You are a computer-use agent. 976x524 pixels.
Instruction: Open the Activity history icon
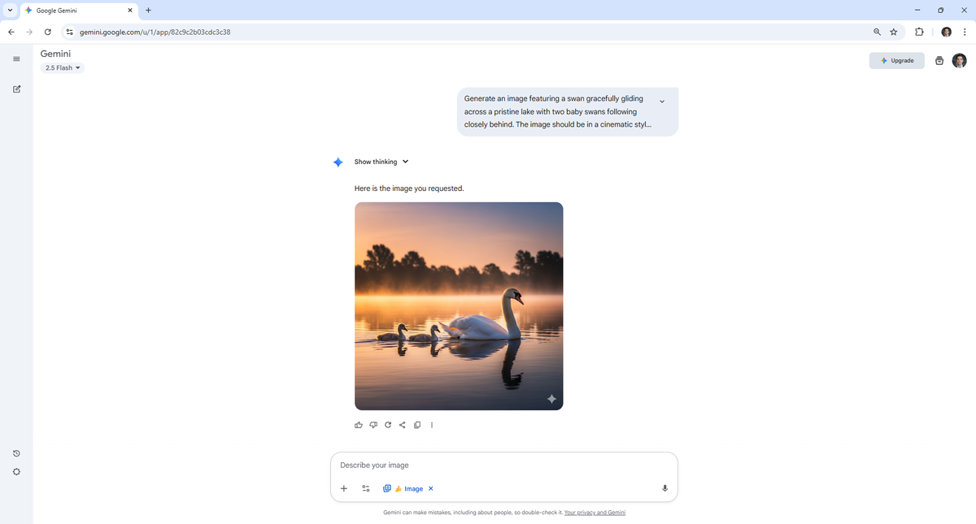[16, 453]
